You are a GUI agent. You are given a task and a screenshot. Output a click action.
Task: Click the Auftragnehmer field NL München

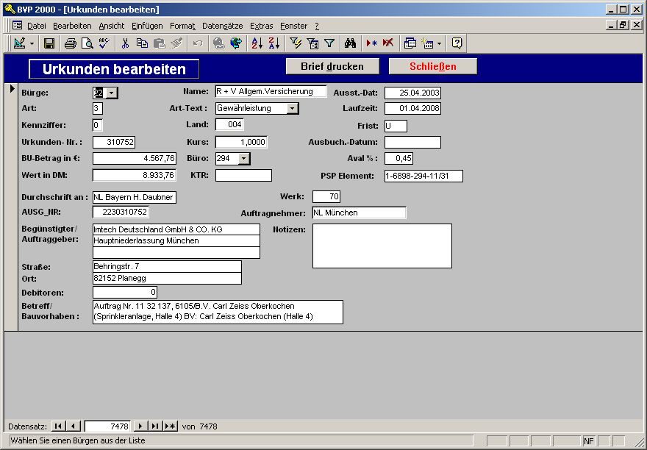[x=359, y=213]
